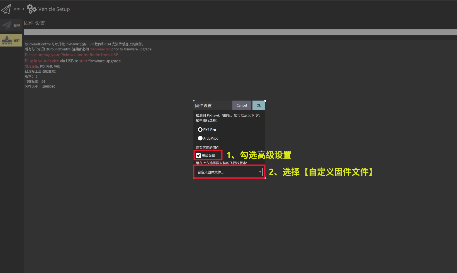Click the red Plug in your device text

tap(42, 61)
